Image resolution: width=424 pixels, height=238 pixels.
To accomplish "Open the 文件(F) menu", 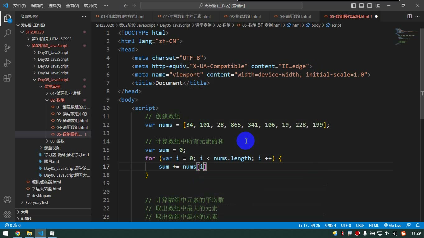I will [20, 6].
